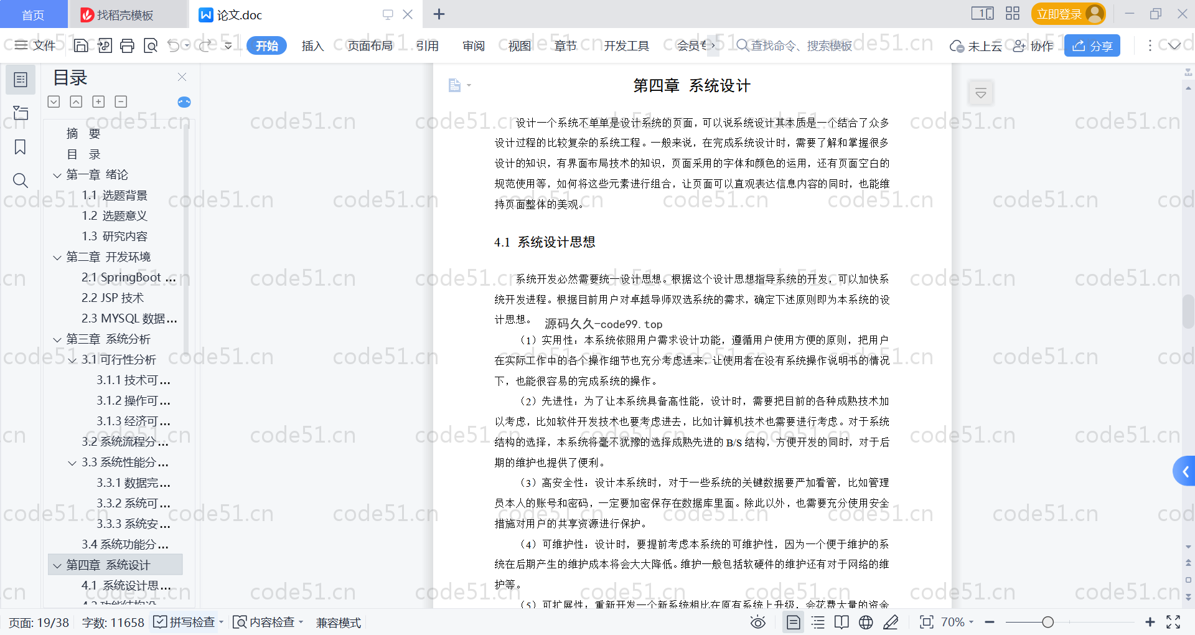Screen dimensions: 1195x635
Task: Click the promote heading plus icon
Action: click(x=98, y=101)
